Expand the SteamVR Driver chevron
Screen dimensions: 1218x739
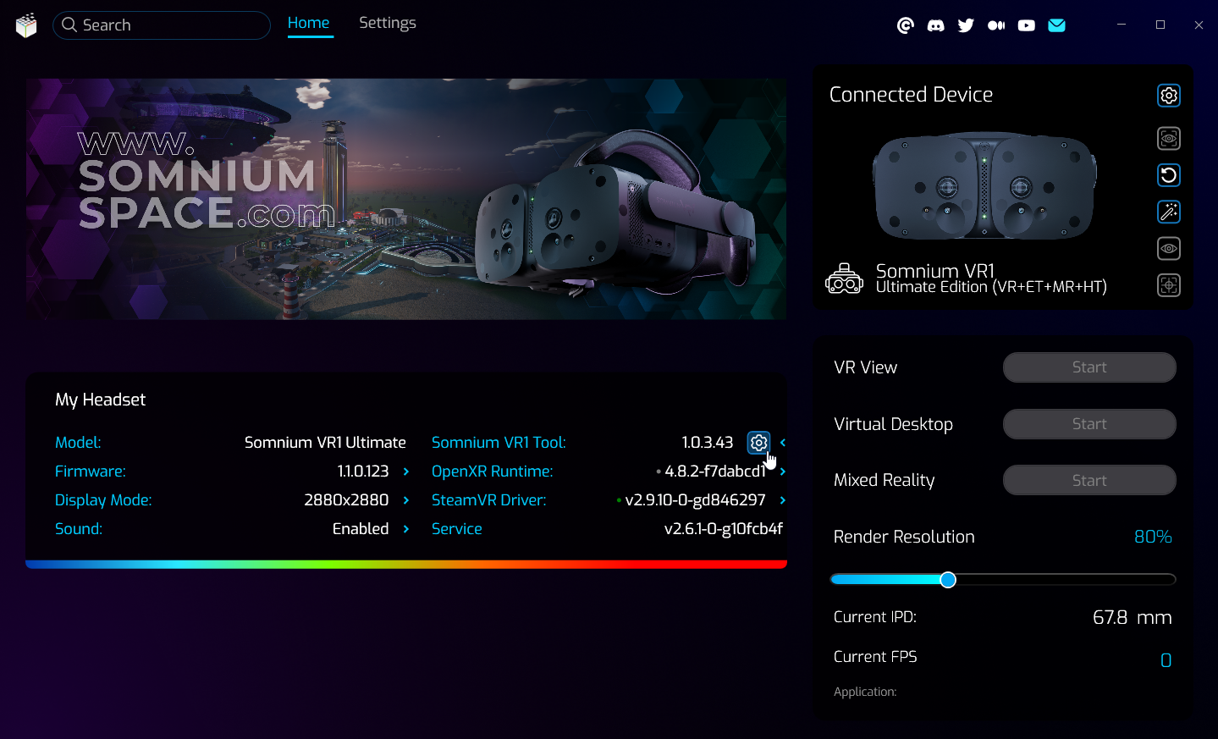tap(783, 500)
